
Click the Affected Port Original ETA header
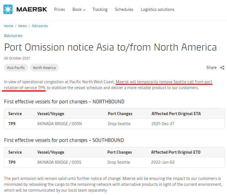pos(176,114)
